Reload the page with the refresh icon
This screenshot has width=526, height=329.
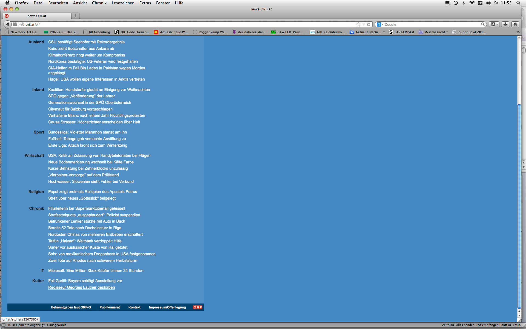pyautogui.click(x=369, y=24)
